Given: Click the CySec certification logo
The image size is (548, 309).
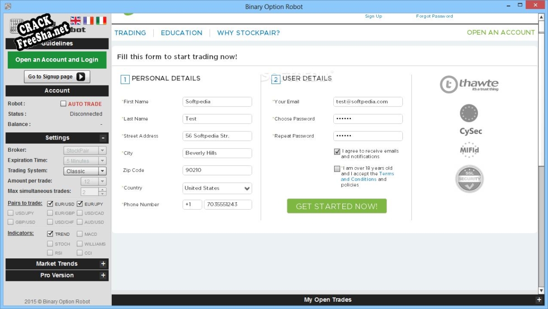Looking at the screenshot, I should [x=470, y=120].
